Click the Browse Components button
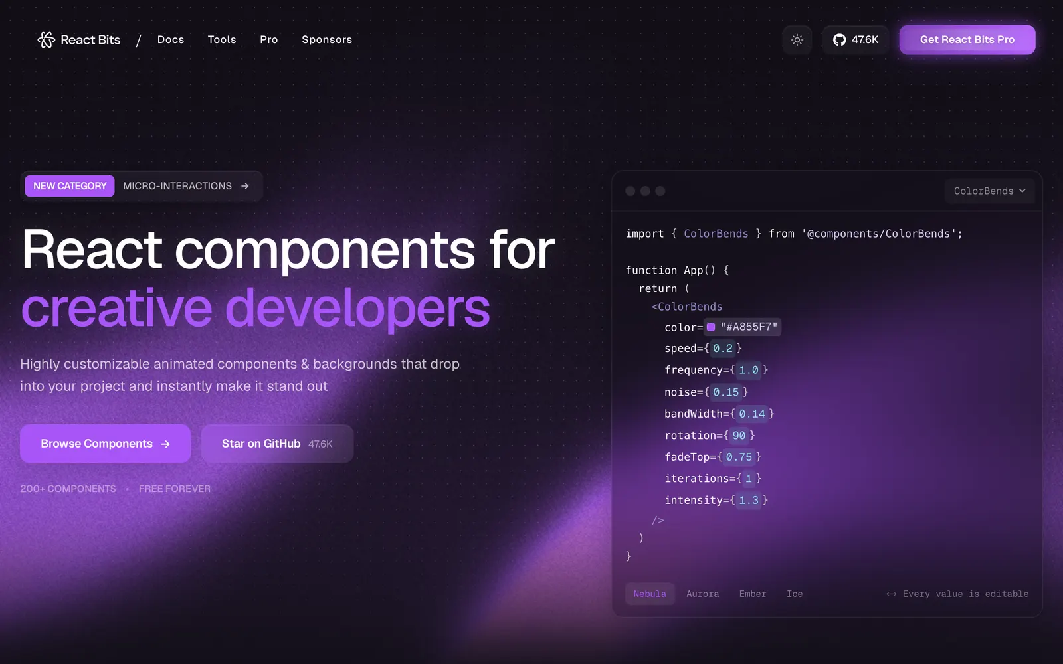Viewport: 1063px width, 664px height. (105, 444)
